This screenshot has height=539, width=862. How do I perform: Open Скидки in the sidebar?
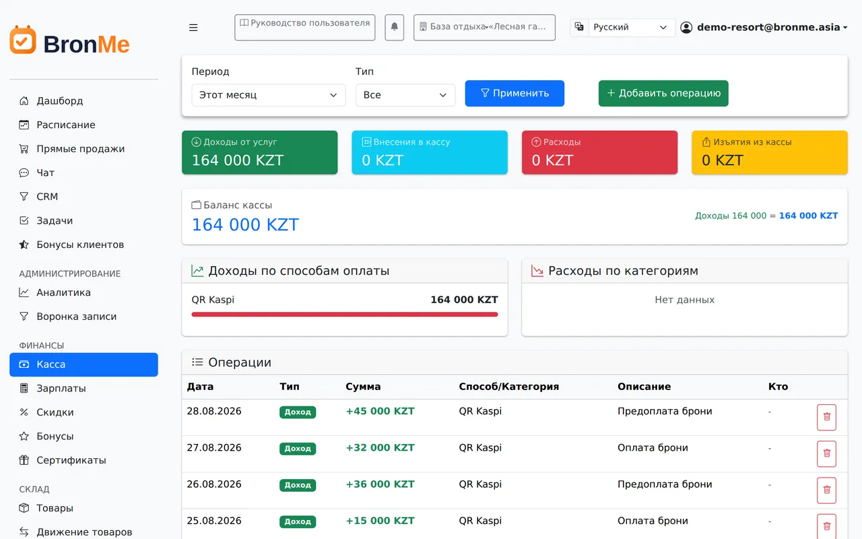[x=84, y=412]
